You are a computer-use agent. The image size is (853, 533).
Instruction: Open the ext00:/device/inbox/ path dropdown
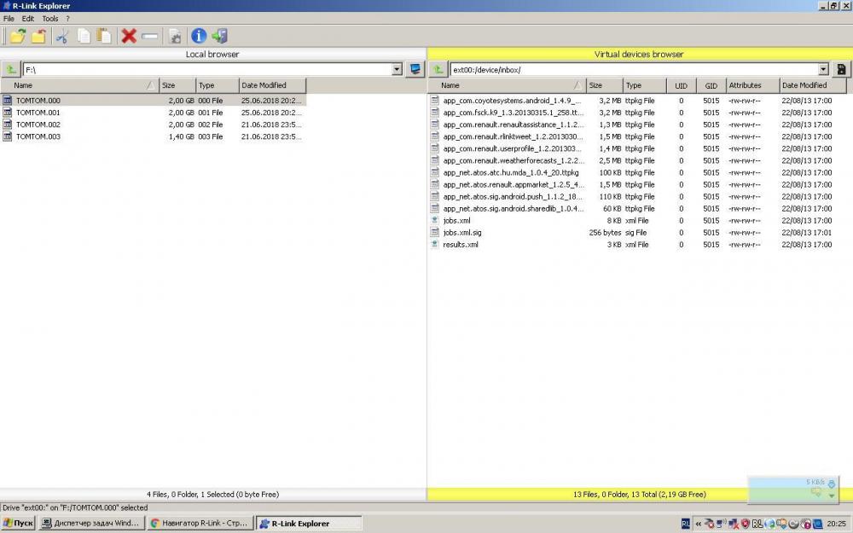pyautogui.click(x=823, y=70)
